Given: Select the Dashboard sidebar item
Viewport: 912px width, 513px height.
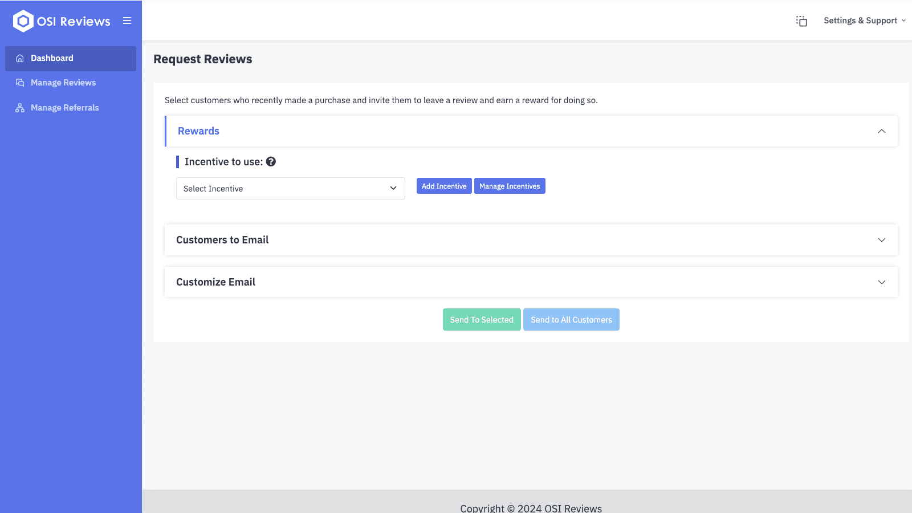Looking at the screenshot, I should coord(52,58).
